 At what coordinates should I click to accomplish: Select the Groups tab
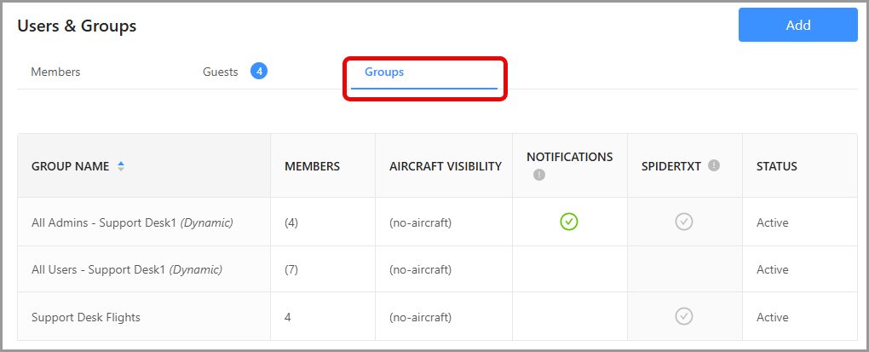pos(384,72)
